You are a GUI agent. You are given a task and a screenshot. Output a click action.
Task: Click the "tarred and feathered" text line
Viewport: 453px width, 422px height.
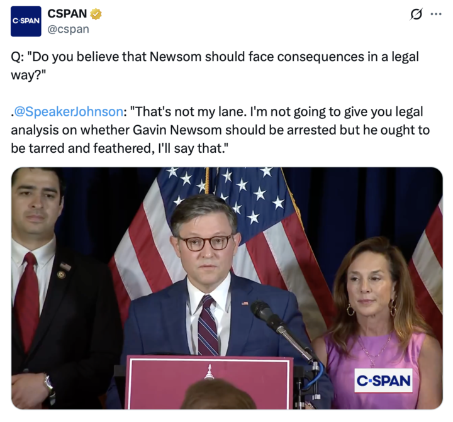tap(120, 148)
